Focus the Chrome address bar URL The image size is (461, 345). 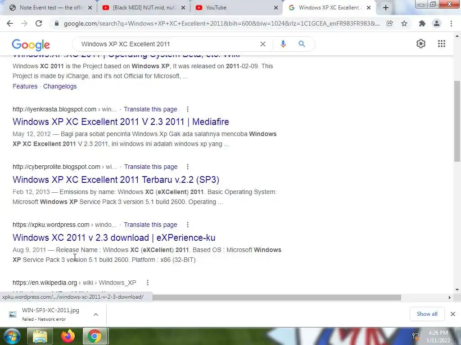pyautogui.click(x=221, y=23)
